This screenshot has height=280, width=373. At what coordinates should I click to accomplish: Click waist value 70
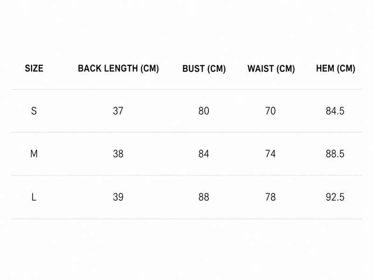click(270, 111)
